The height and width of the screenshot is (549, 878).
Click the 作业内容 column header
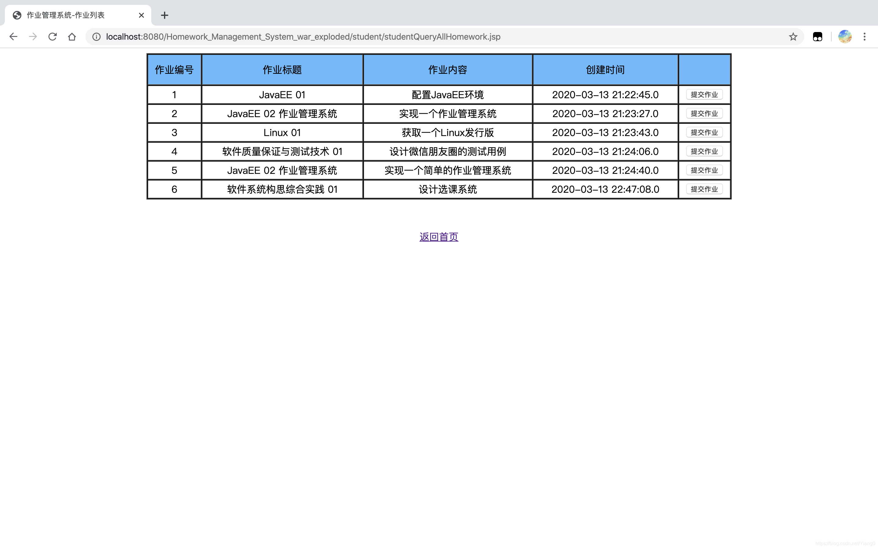(448, 70)
